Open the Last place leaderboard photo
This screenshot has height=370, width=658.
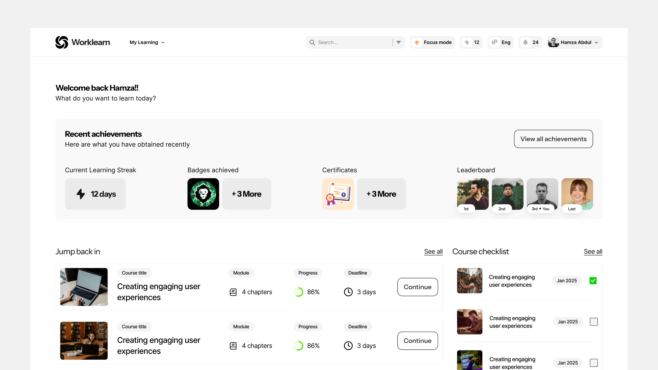coord(577,194)
